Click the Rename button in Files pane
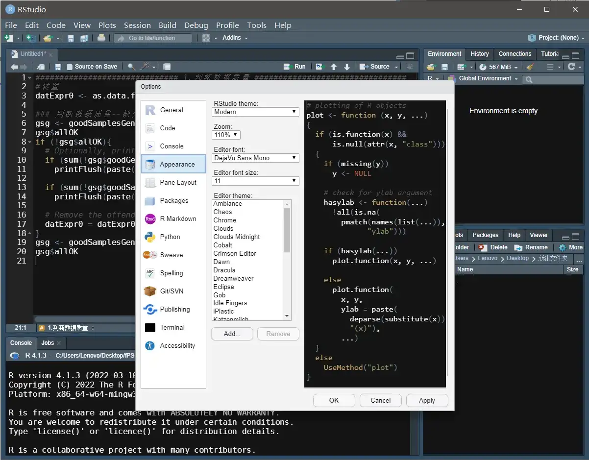The height and width of the screenshot is (460, 589). click(x=530, y=247)
